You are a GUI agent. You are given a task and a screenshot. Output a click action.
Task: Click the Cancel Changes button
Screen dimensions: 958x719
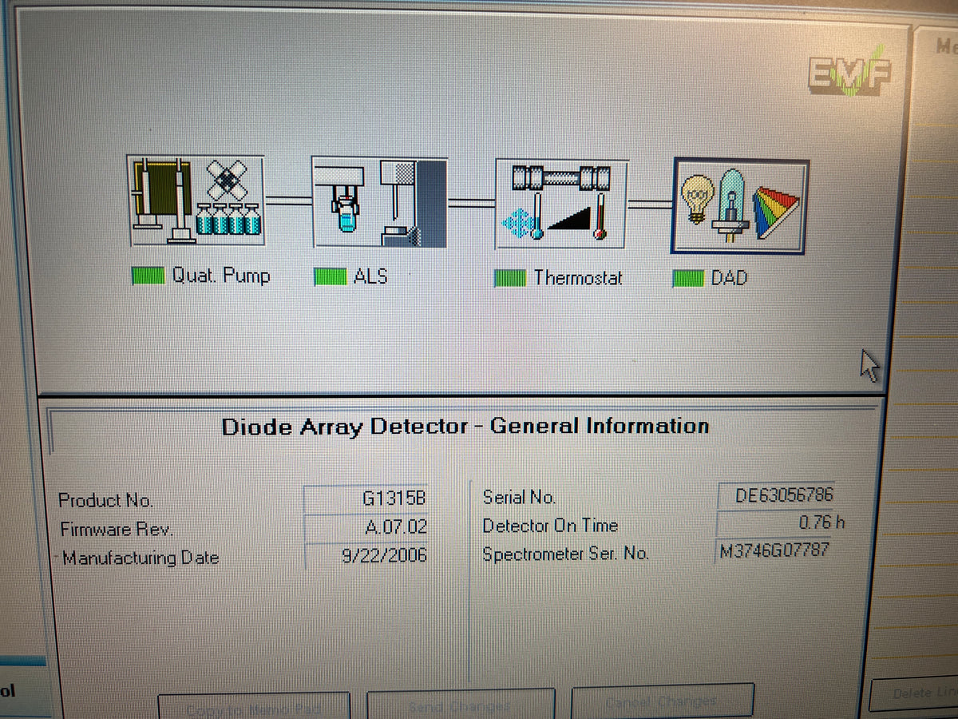tap(662, 701)
